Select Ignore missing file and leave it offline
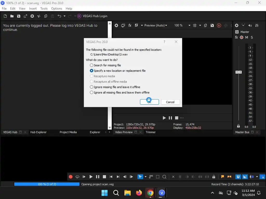Screen dimensions: 266x199 coord(115,87)
